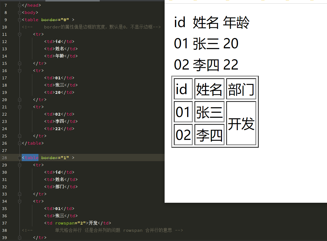Collapse the body element fold icon on line 8
The image size is (327, 241).
19,12
